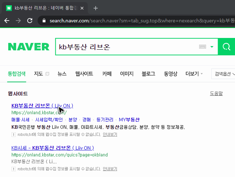Open the 시세입력/확인 sublink
This screenshot has width=235, height=177.
click(x=49, y=120)
